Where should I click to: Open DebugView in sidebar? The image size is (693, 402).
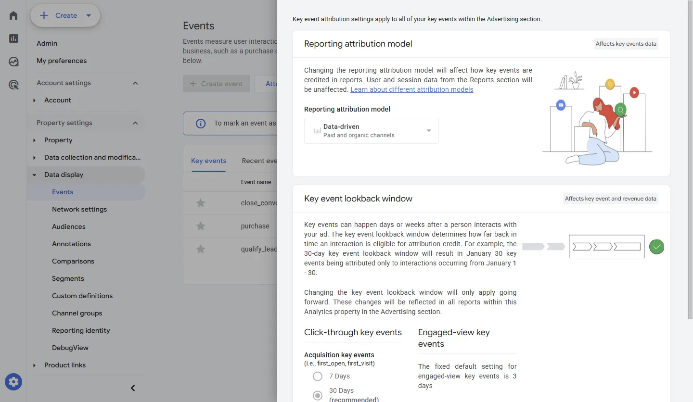[x=70, y=348]
